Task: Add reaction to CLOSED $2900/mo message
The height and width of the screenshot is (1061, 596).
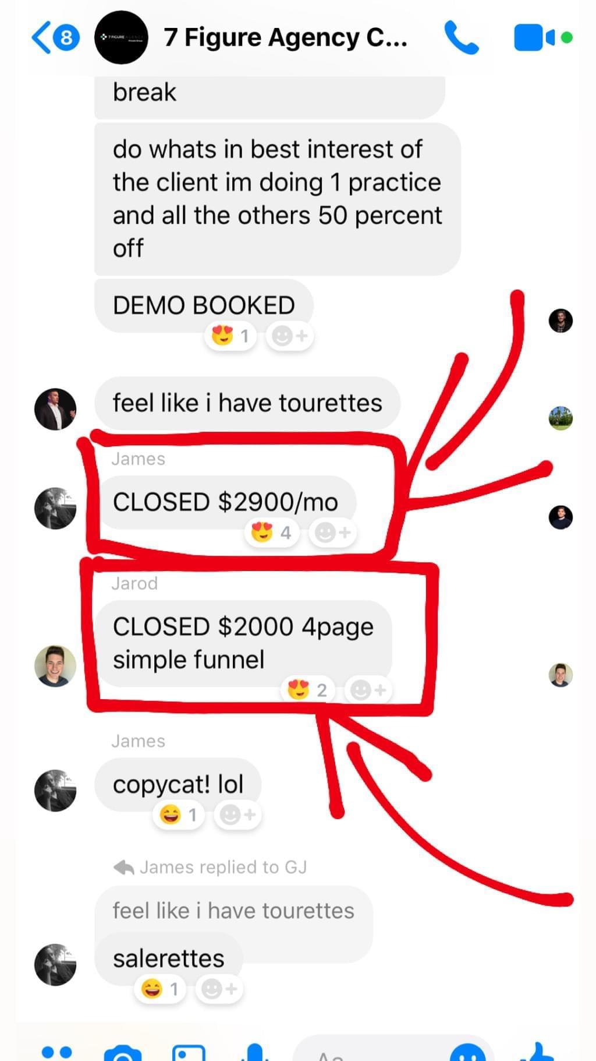Action: [332, 533]
